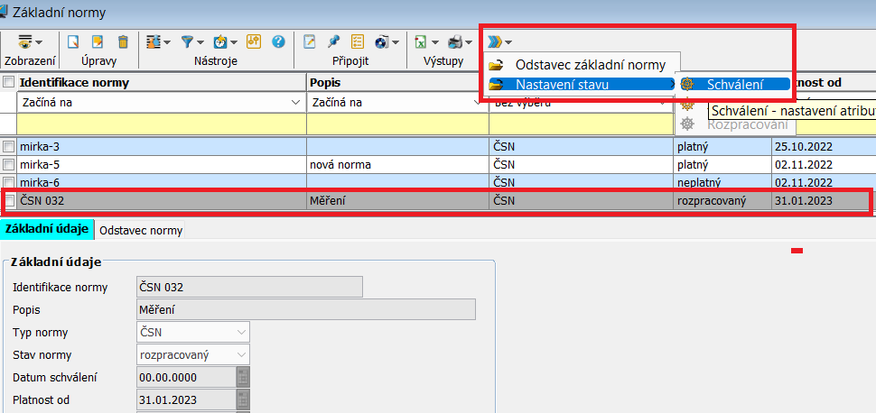The height and width of the screenshot is (413, 876).
Task: Click the yellow filter field under Identifikace normy
Action: 161,124
